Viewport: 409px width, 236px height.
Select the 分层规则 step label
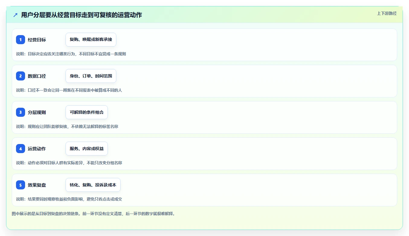point(37,112)
